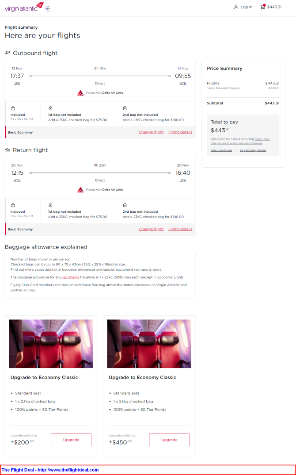Open Flight details for the outbound flight
The height and width of the screenshot is (475, 296).
[x=180, y=132]
